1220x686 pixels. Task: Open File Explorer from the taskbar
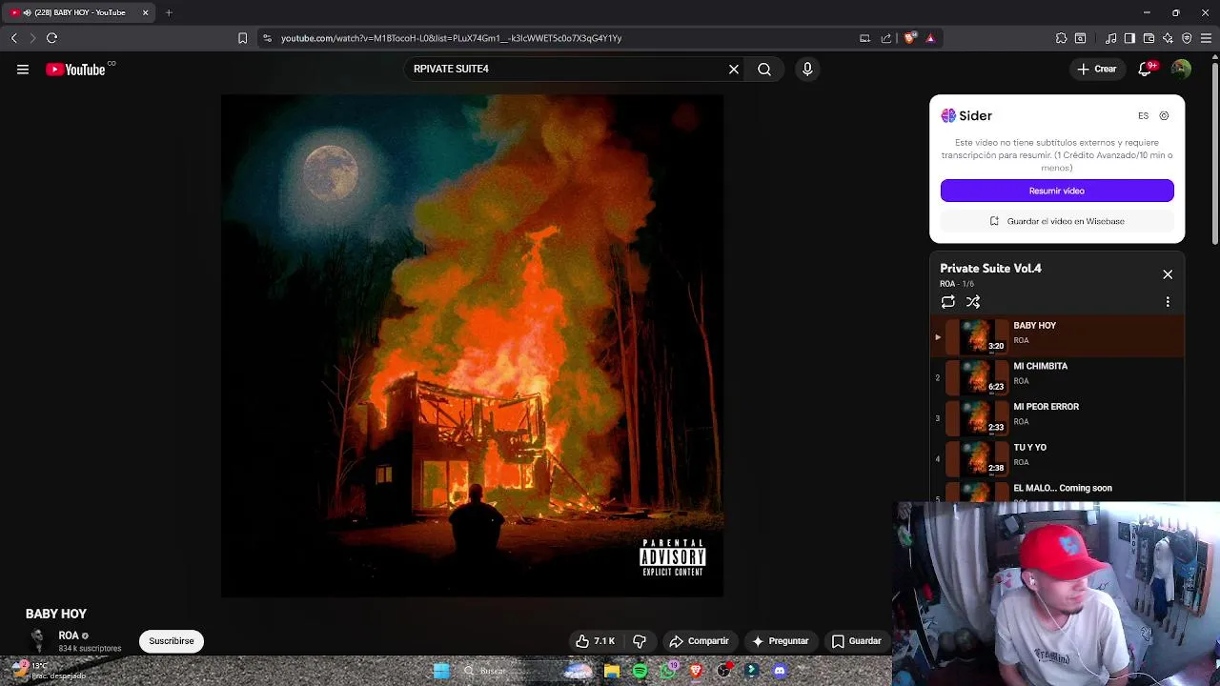[x=612, y=671]
